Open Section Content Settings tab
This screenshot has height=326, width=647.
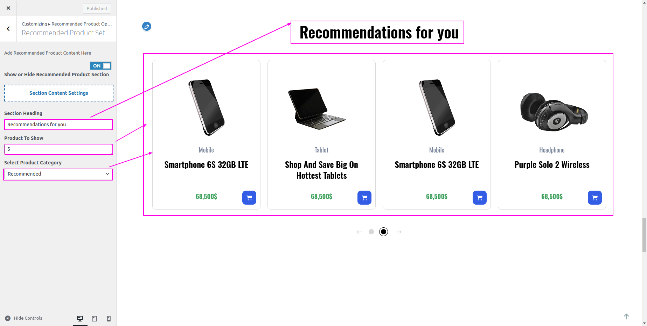coord(59,93)
